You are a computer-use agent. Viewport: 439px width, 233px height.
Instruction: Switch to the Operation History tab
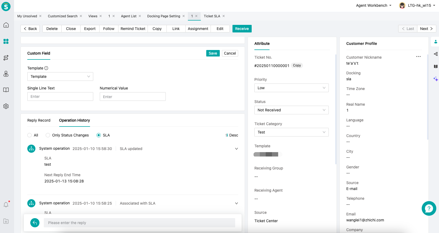[x=75, y=120]
